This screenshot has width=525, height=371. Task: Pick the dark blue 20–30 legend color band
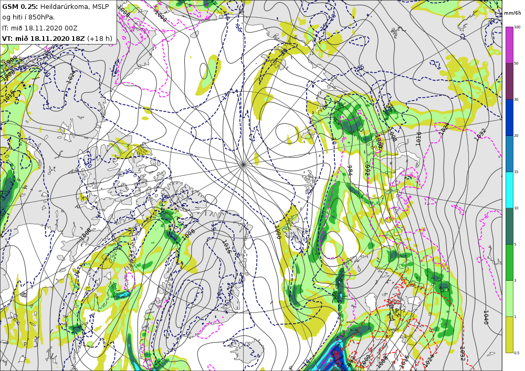pyautogui.click(x=509, y=118)
